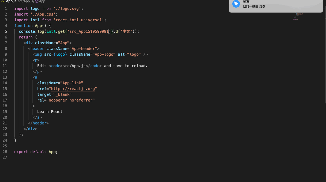Click the 'src_App1510599991' key string

89,31
